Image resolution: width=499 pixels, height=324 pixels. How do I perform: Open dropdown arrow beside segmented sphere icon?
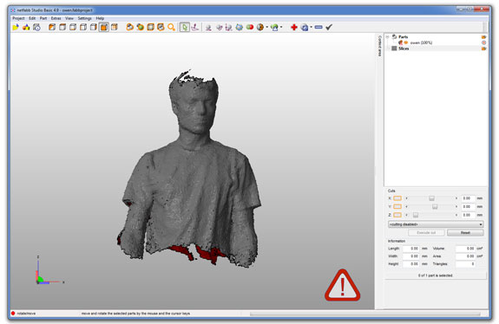266,28
